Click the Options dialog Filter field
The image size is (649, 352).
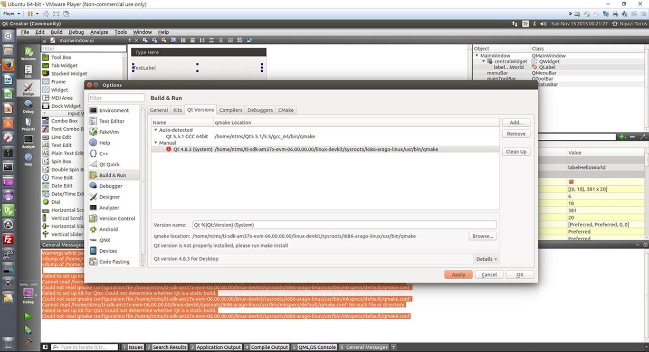click(x=117, y=98)
